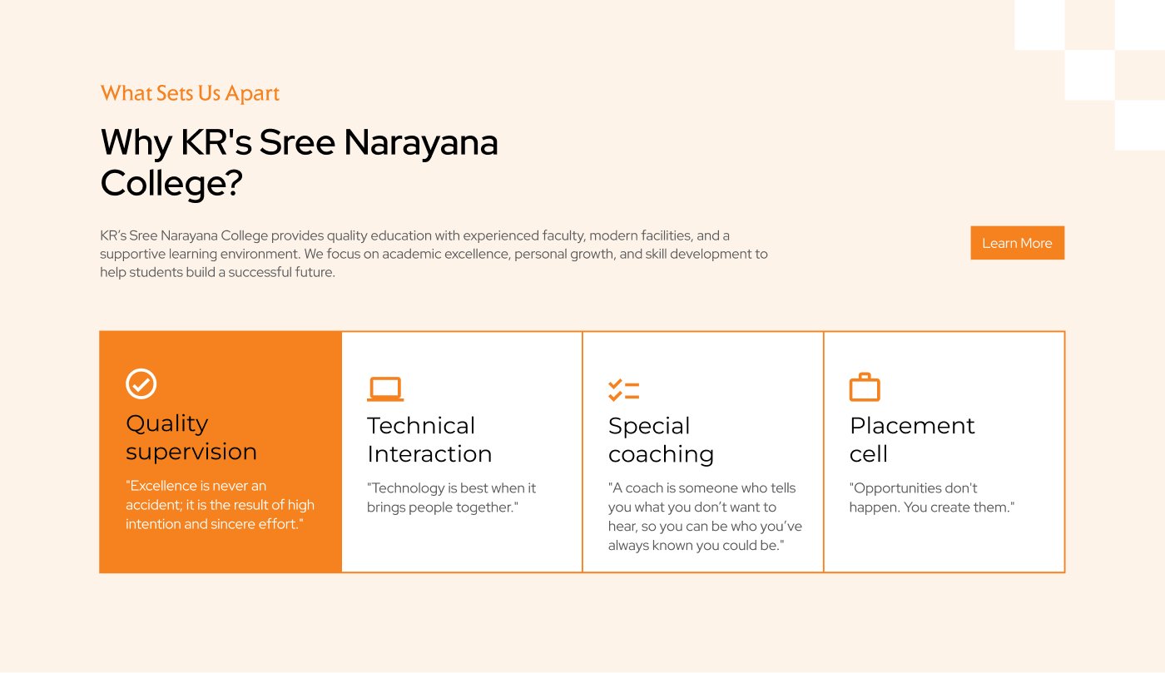Image resolution: width=1165 pixels, height=673 pixels.
Task: Click the Learn More button
Action: tap(1017, 243)
